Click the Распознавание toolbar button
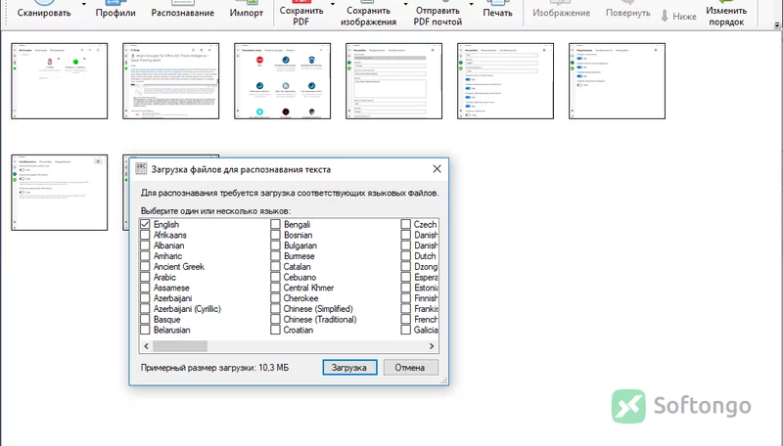 tap(183, 11)
